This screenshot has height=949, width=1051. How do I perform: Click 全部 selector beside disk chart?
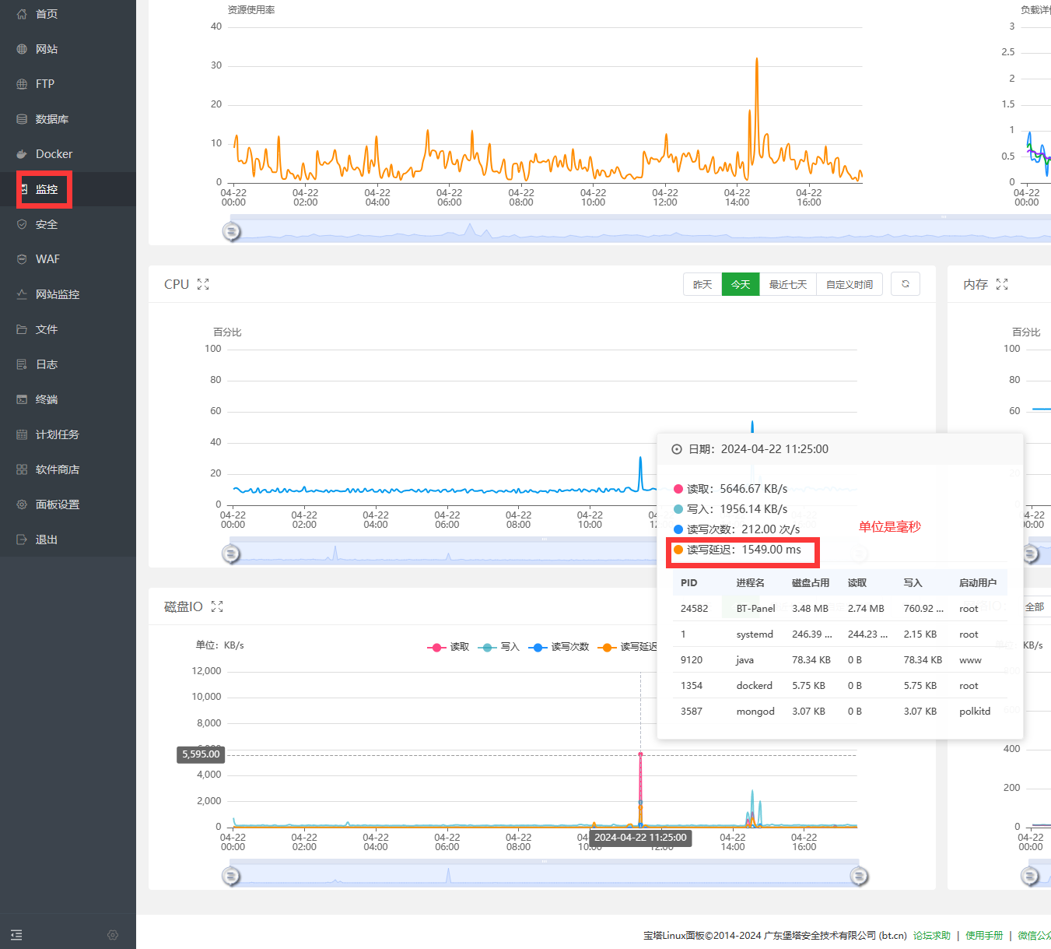1035,607
